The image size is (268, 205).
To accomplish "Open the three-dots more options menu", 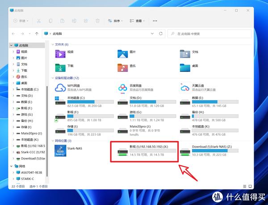I will pos(155,21).
